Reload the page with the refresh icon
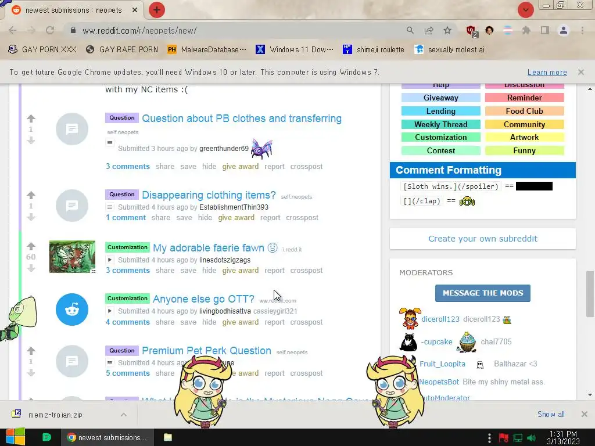This screenshot has height=446, width=595. [50, 30]
